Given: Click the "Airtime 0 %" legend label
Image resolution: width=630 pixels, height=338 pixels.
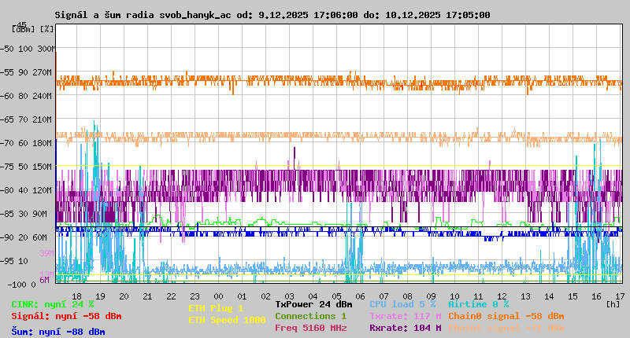Looking at the screenshot, I should point(479,304).
